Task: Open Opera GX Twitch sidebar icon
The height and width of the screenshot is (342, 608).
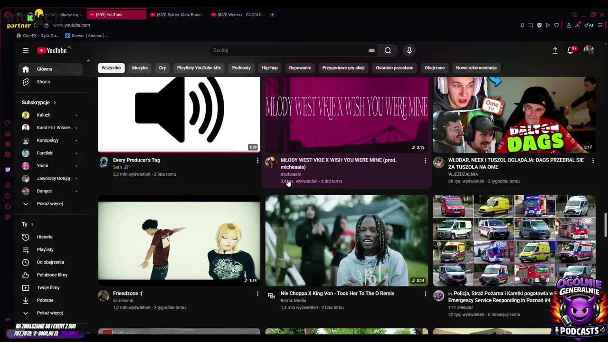Action: coord(8,170)
